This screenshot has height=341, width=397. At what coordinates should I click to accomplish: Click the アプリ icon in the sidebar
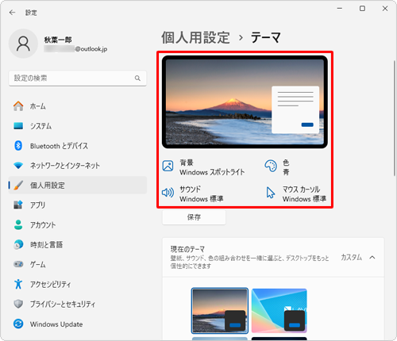click(x=18, y=205)
